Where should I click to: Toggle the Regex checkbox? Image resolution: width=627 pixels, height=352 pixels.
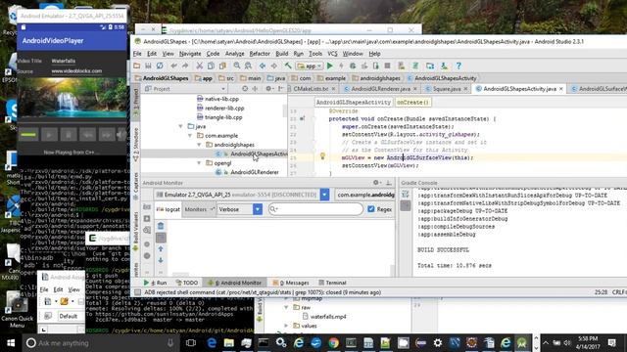(x=371, y=208)
